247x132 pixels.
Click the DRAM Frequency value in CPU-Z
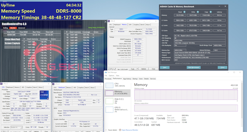[x=138, y=39]
